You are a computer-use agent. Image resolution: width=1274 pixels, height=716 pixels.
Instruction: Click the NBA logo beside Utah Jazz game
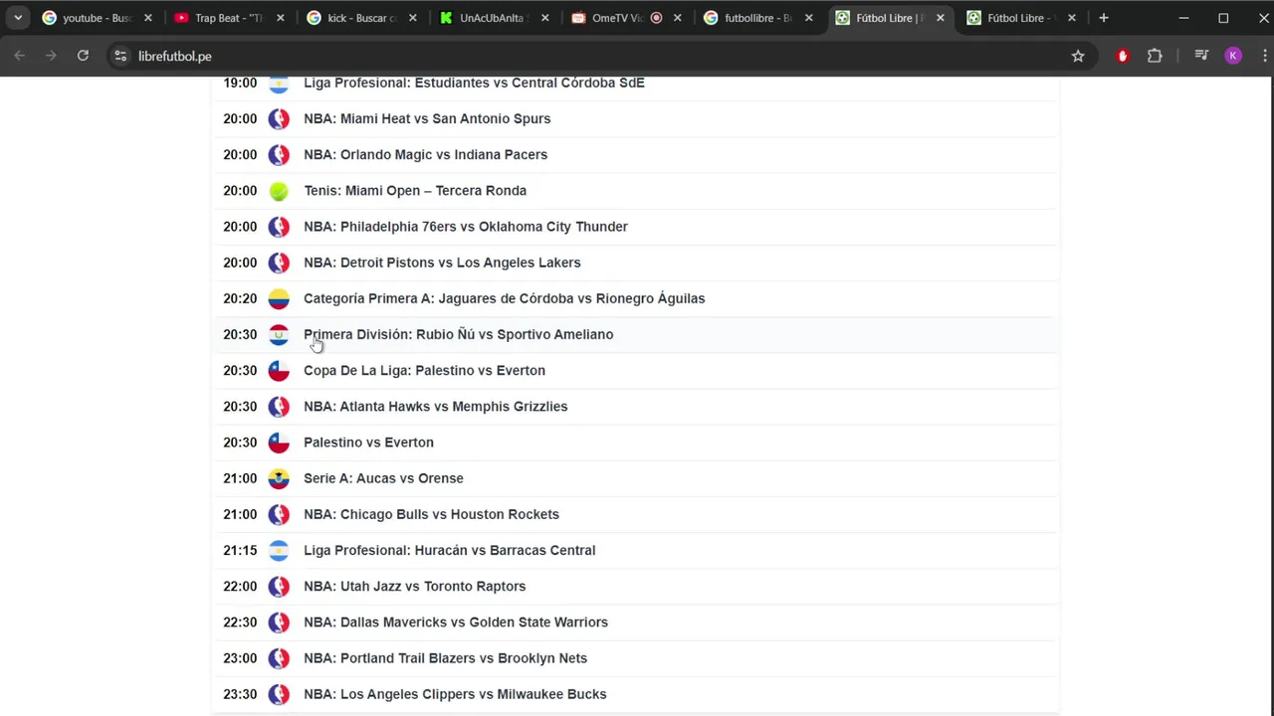pyautogui.click(x=279, y=586)
